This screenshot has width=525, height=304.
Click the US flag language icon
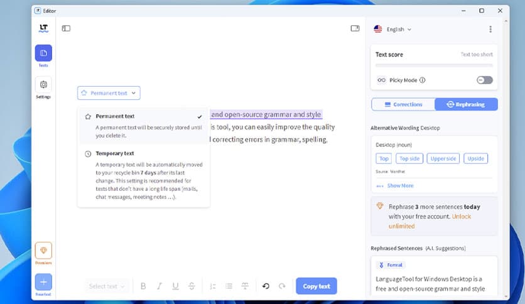[x=377, y=29]
